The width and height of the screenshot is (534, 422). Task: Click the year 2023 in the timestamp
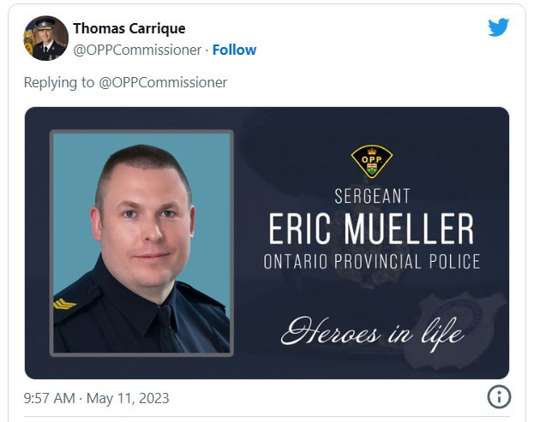tap(153, 398)
